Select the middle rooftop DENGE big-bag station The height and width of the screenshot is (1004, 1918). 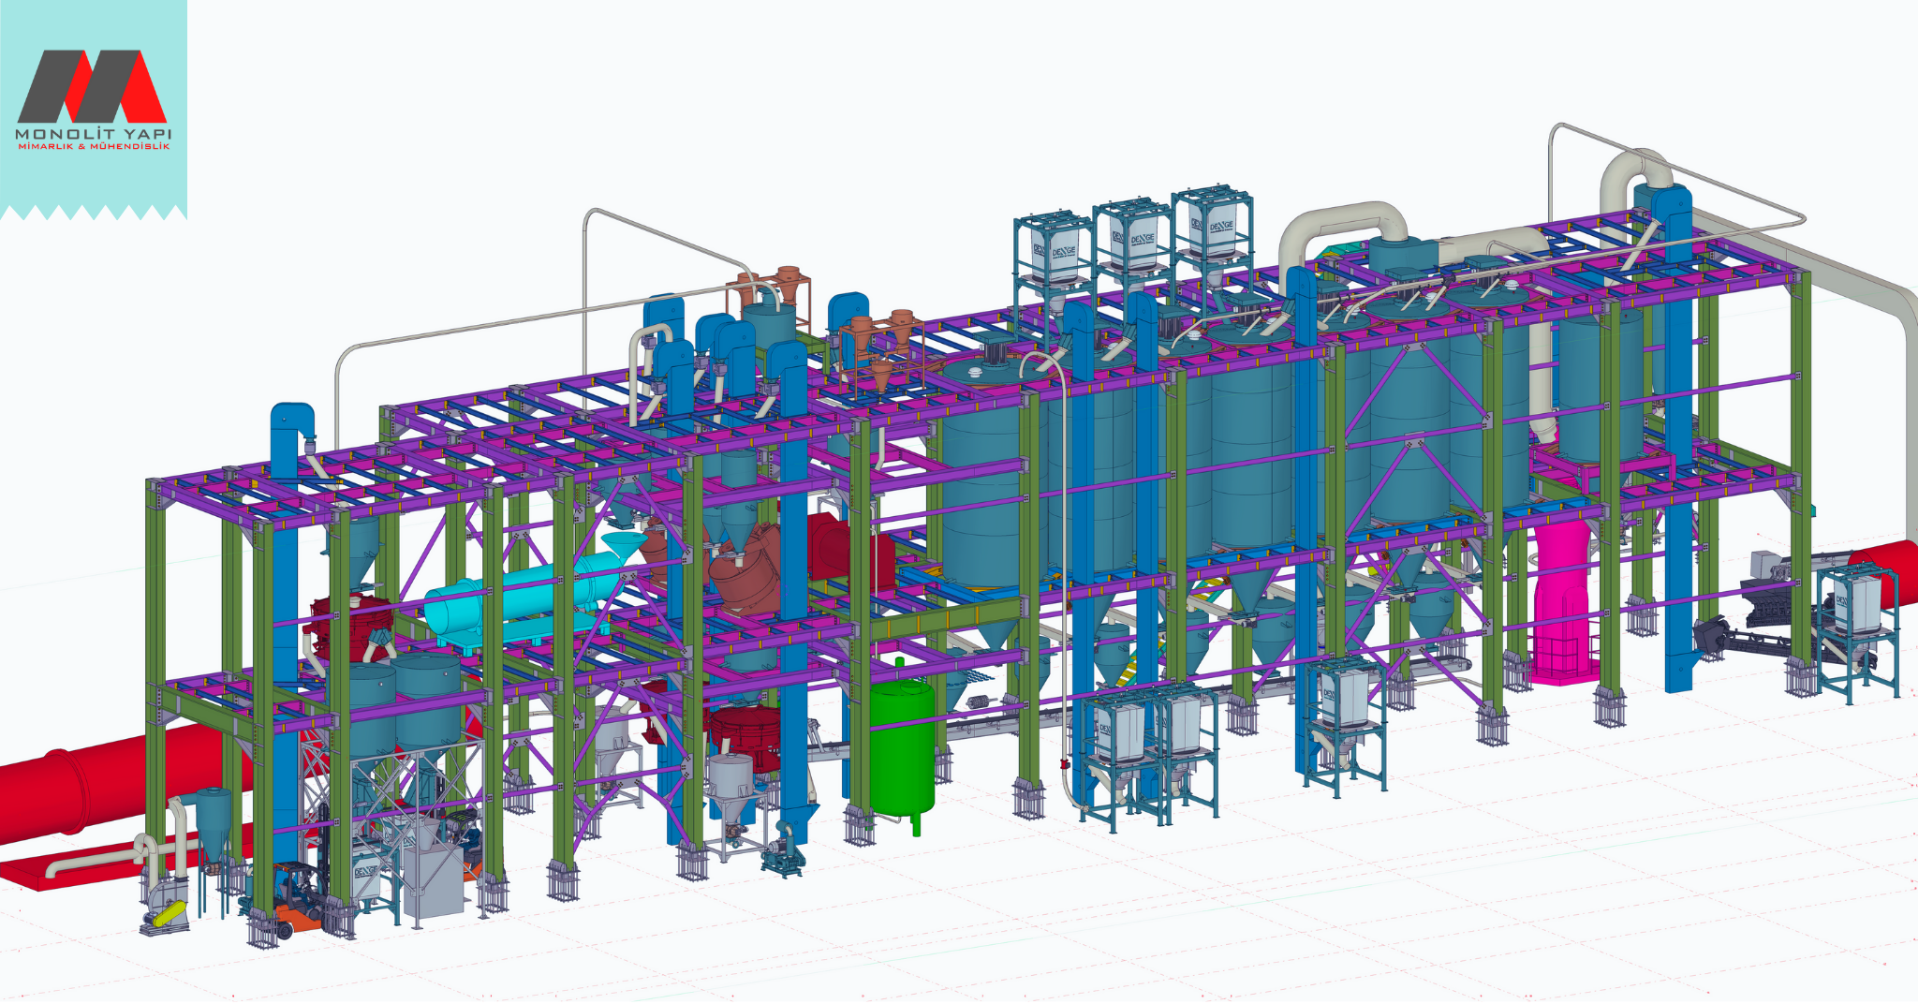point(1131,239)
